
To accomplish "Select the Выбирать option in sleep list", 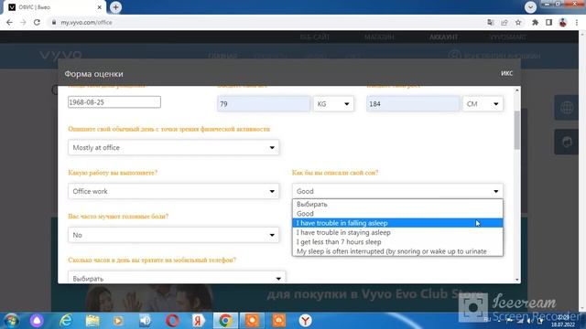I will pyautogui.click(x=397, y=204).
